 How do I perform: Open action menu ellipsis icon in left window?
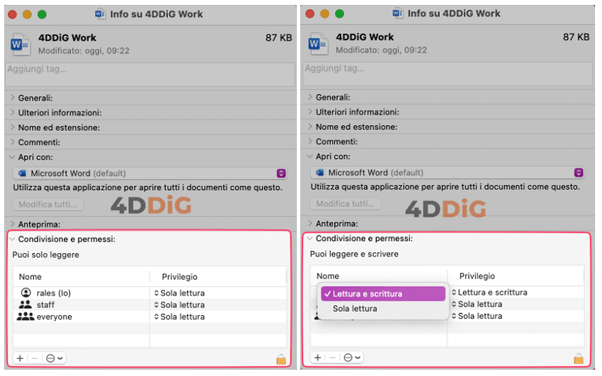click(54, 358)
